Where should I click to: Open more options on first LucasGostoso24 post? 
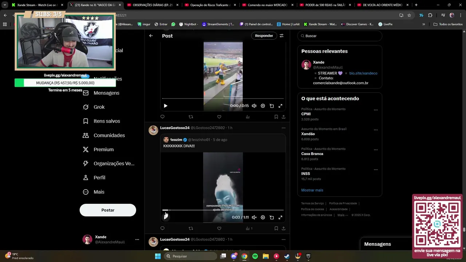(284, 128)
